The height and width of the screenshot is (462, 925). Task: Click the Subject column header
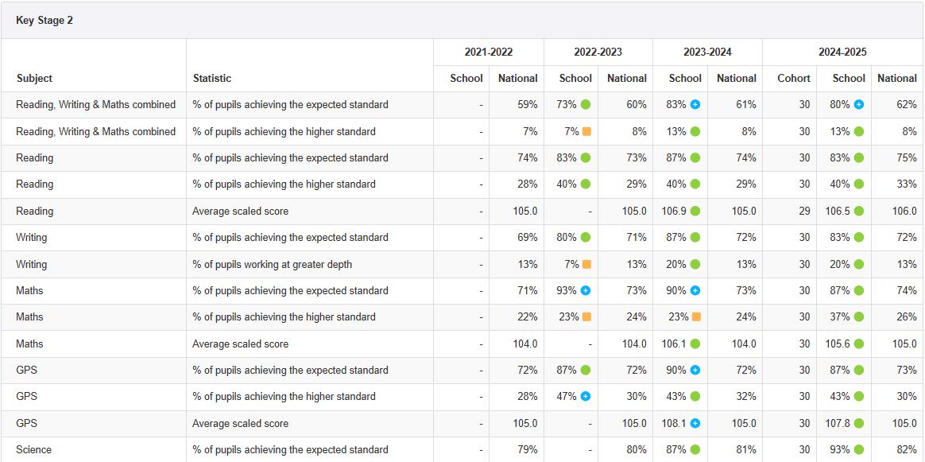click(34, 78)
